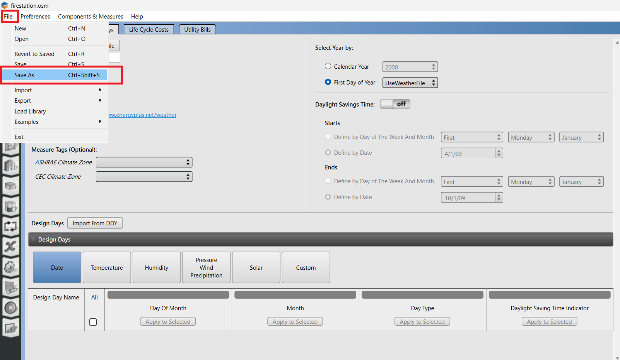The height and width of the screenshot is (360, 620).
Task: Choose New from the File menu
Action: pos(54,29)
